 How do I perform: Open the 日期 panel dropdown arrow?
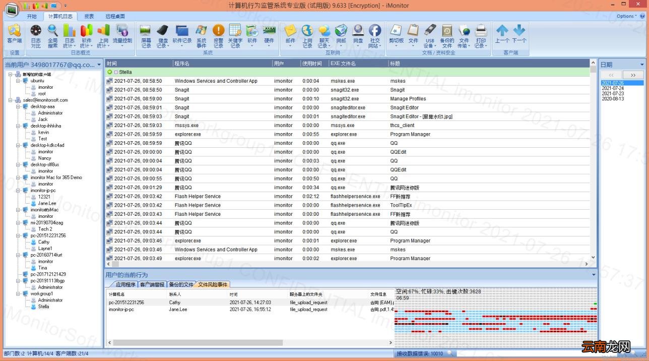pos(642,65)
